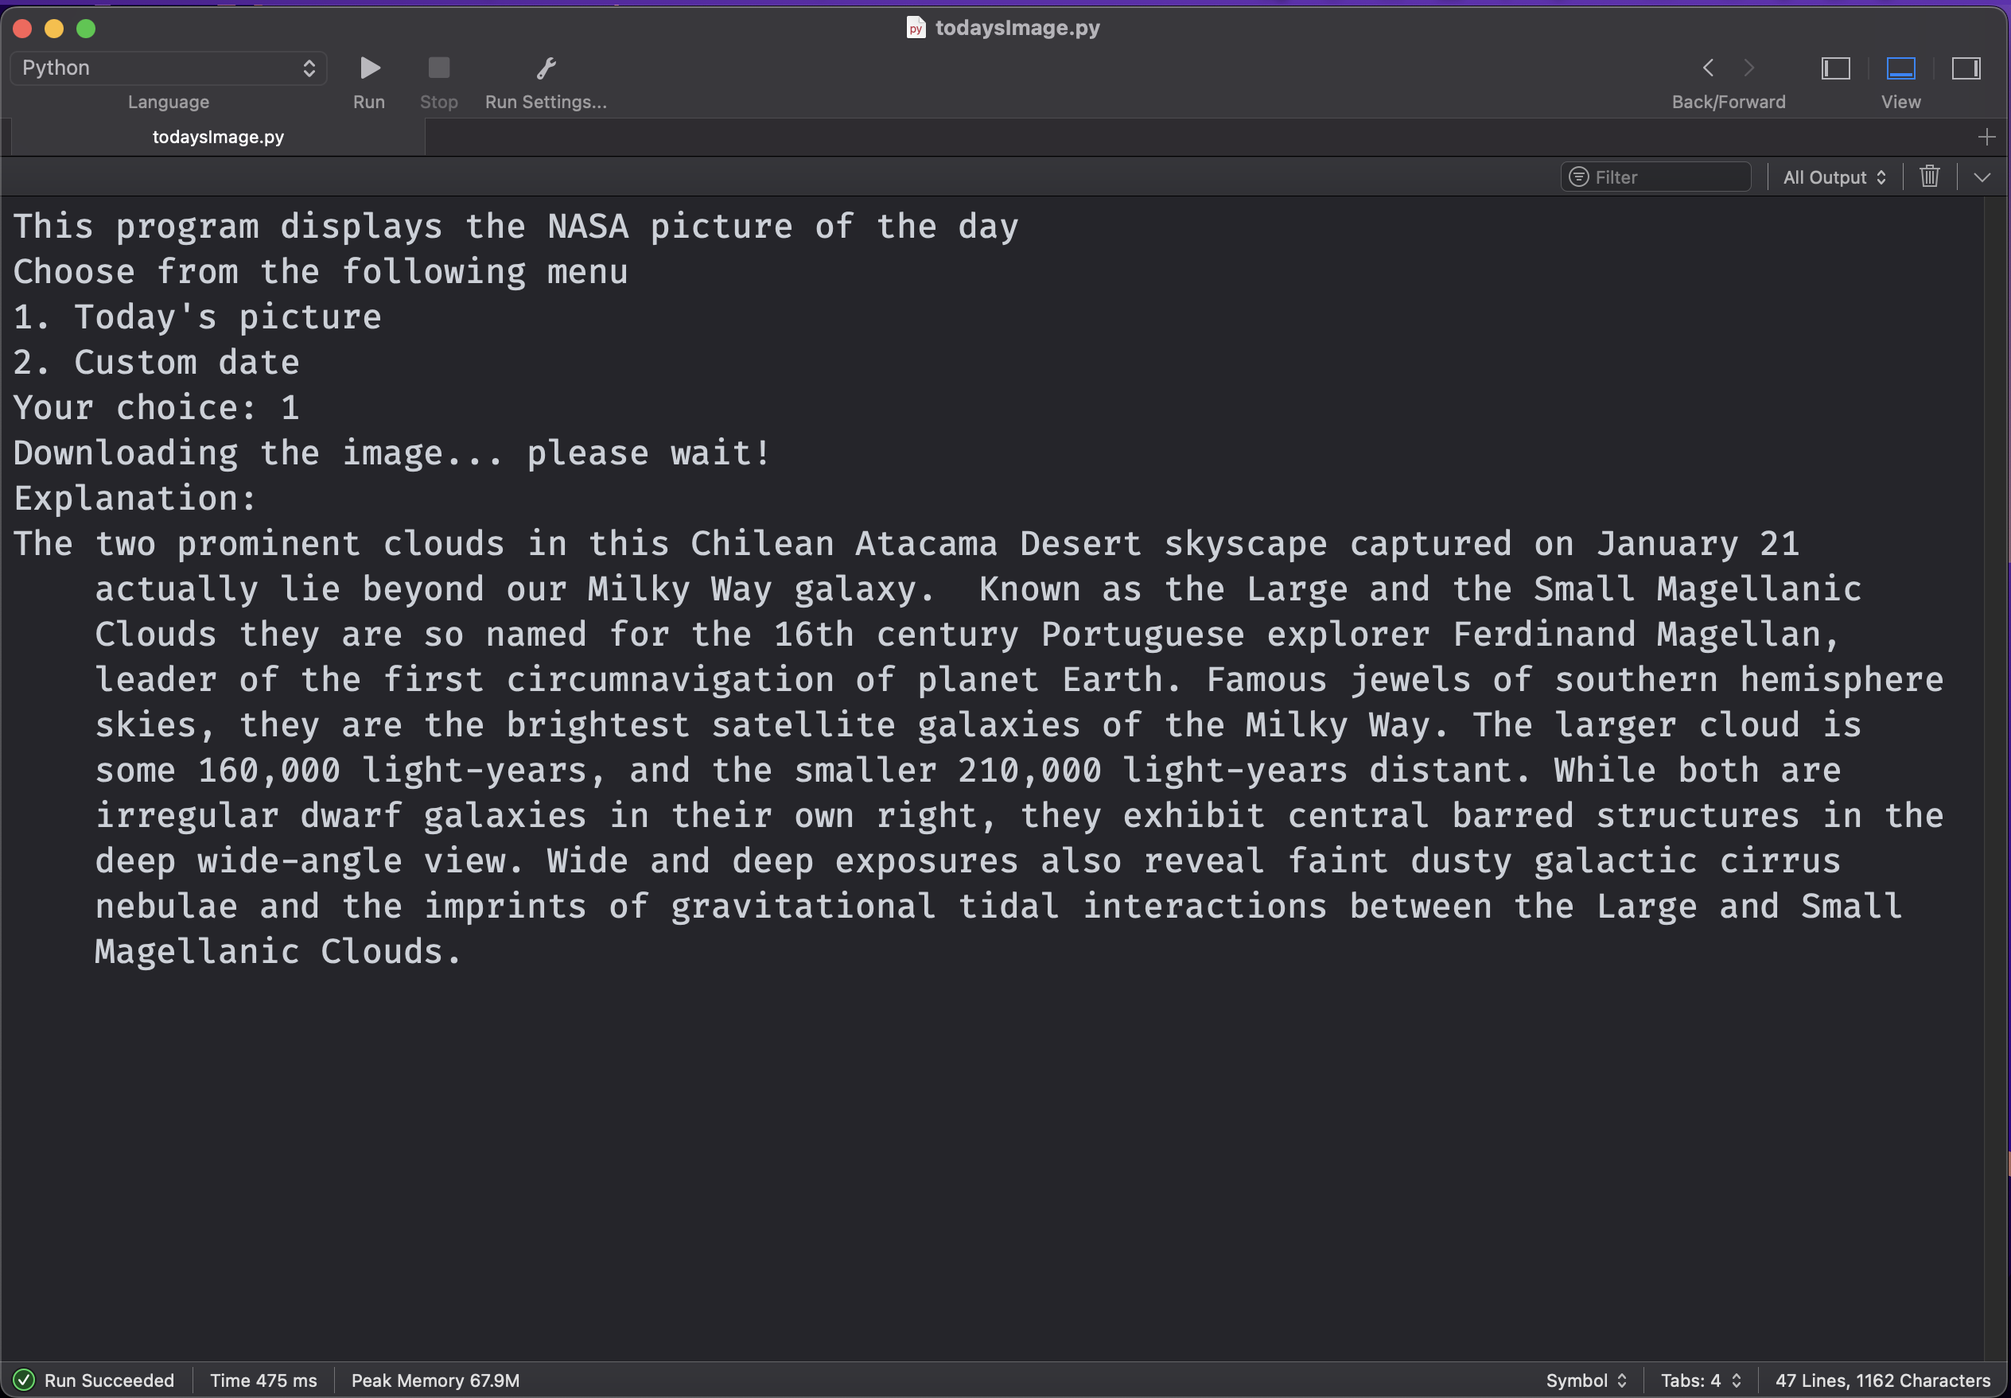This screenshot has height=1398, width=2011.
Task: Click the todaysImage.py file icon in title
Action: click(x=916, y=28)
